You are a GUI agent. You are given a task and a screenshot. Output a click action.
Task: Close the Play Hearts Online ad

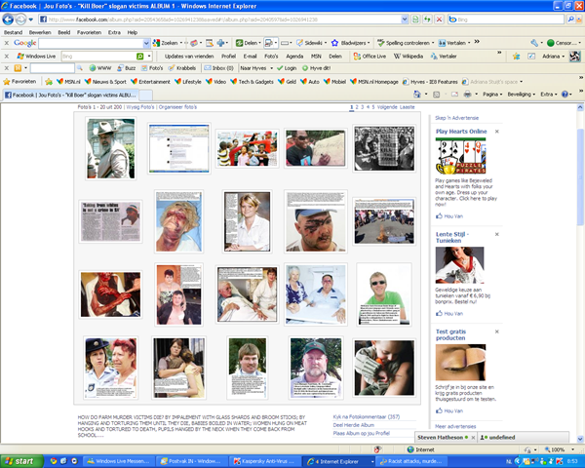tap(496, 132)
